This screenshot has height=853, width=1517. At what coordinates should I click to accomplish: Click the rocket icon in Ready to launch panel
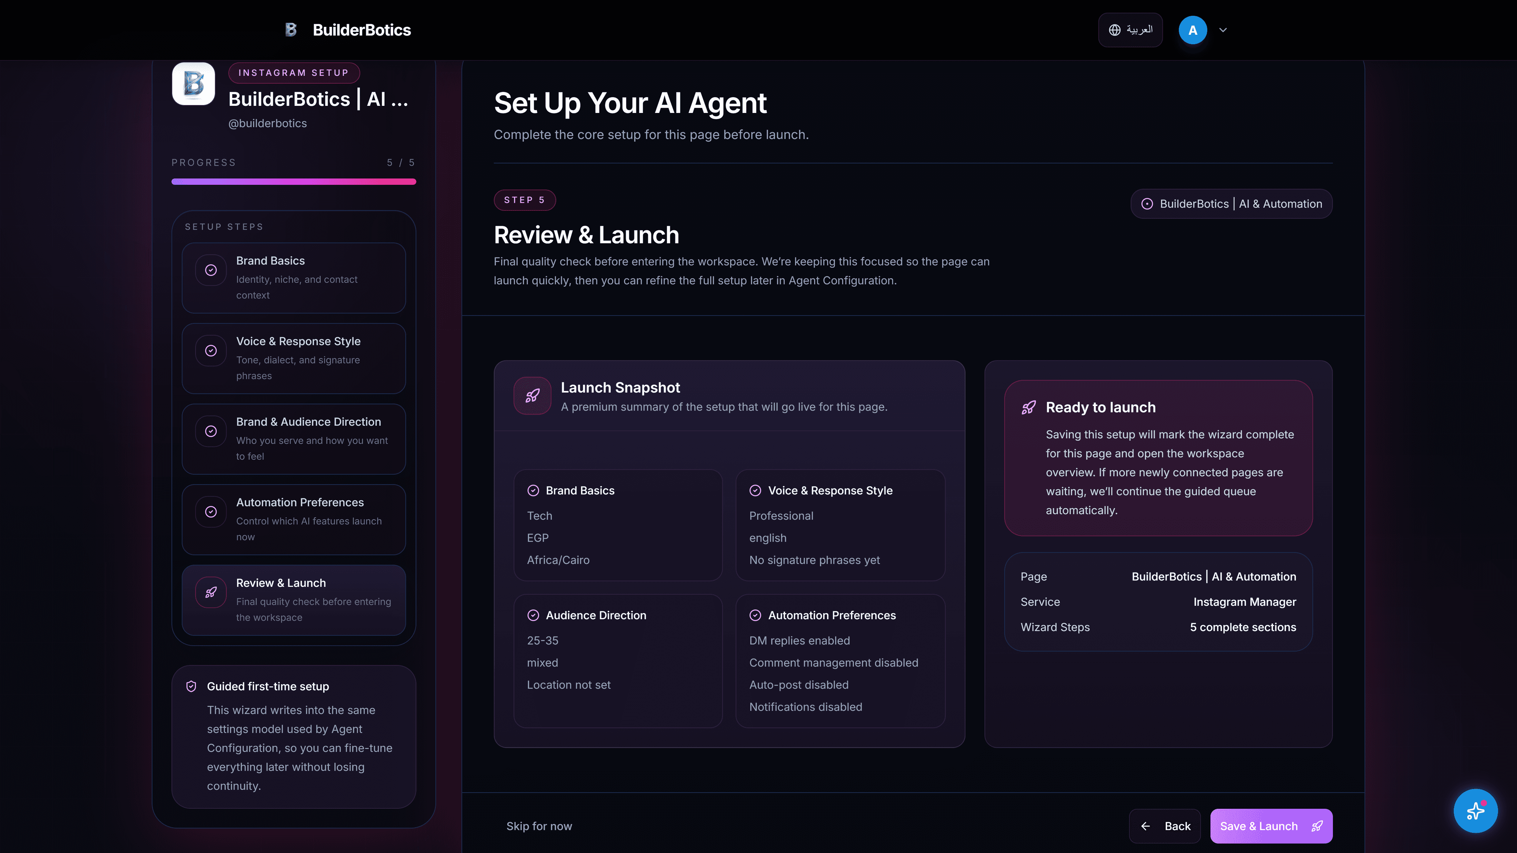coord(1028,407)
